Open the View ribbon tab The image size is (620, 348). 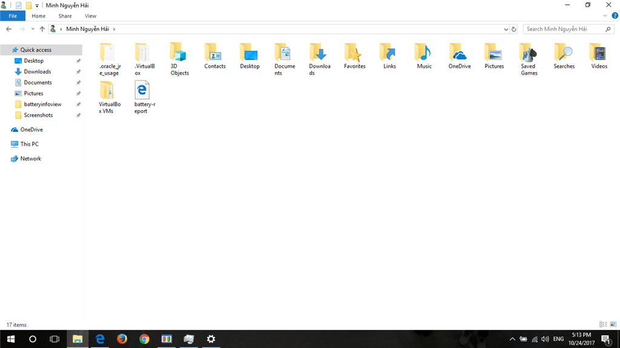pyautogui.click(x=90, y=16)
